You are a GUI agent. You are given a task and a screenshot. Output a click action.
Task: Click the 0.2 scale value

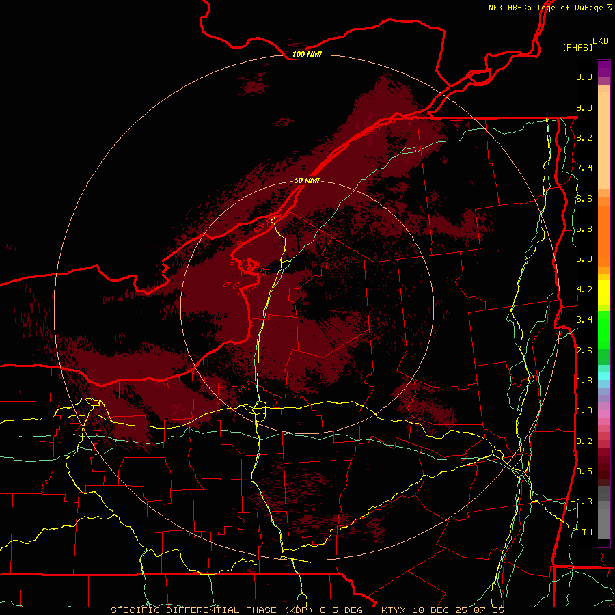tap(584, 441)
